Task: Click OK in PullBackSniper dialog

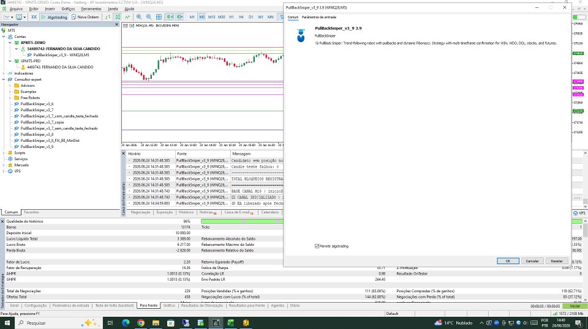Action: (508, 261)
